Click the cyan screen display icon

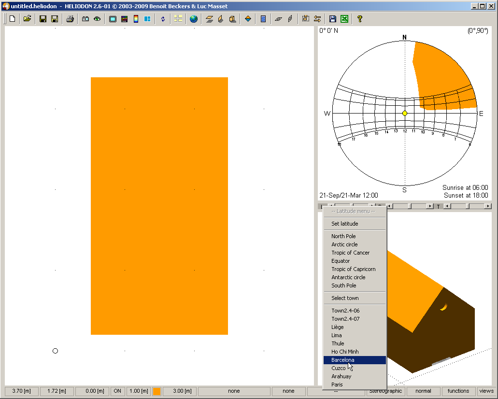click(x=113, y=19)
